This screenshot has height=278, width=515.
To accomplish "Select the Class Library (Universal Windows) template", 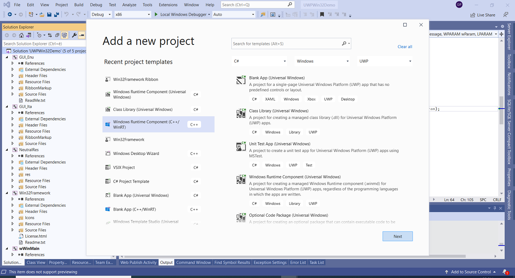I will 323,122.
